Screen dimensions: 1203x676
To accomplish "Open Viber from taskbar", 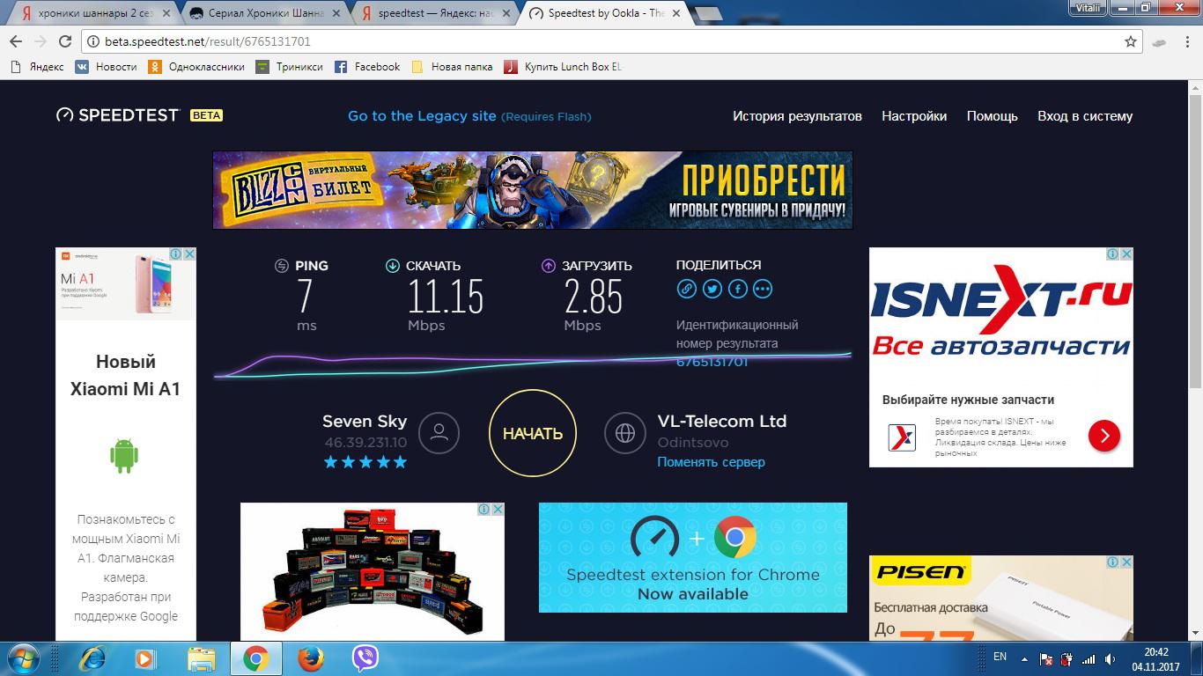I will (x=365, y=658).
